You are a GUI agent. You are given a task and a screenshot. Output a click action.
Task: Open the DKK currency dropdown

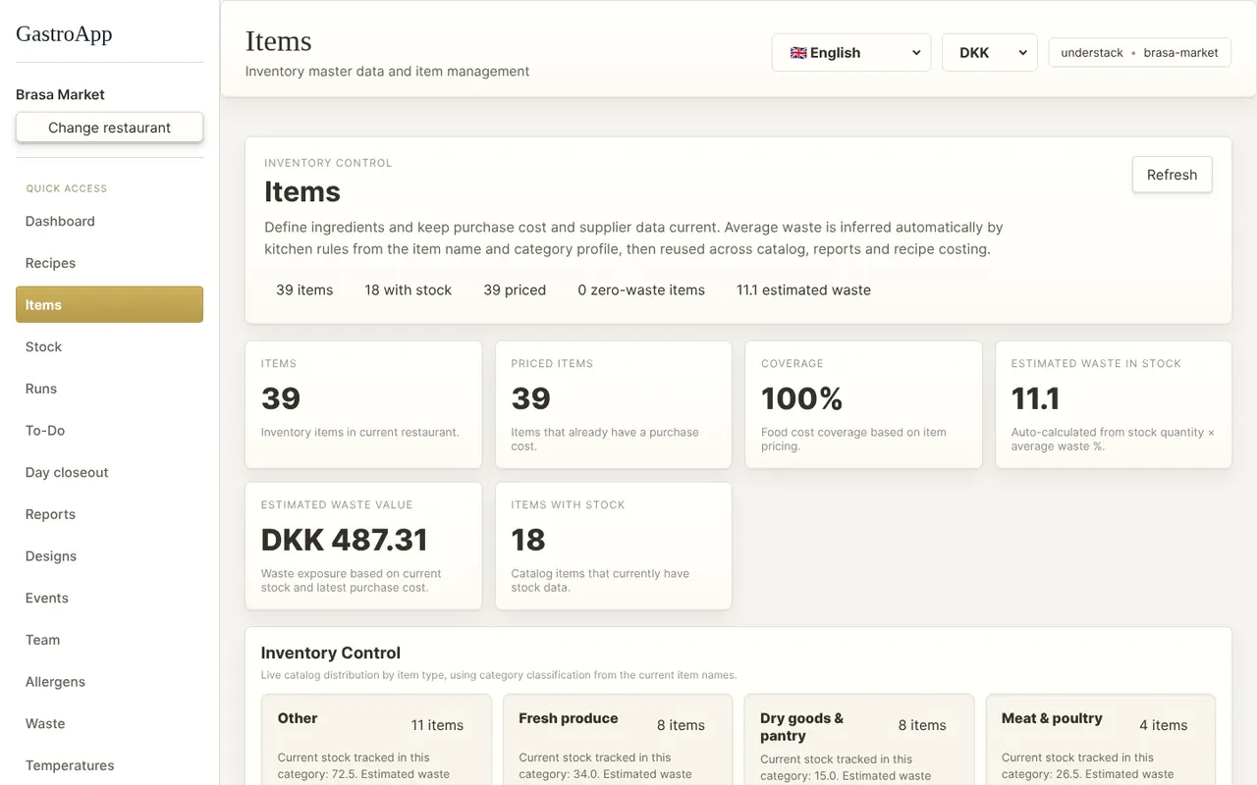989,53
